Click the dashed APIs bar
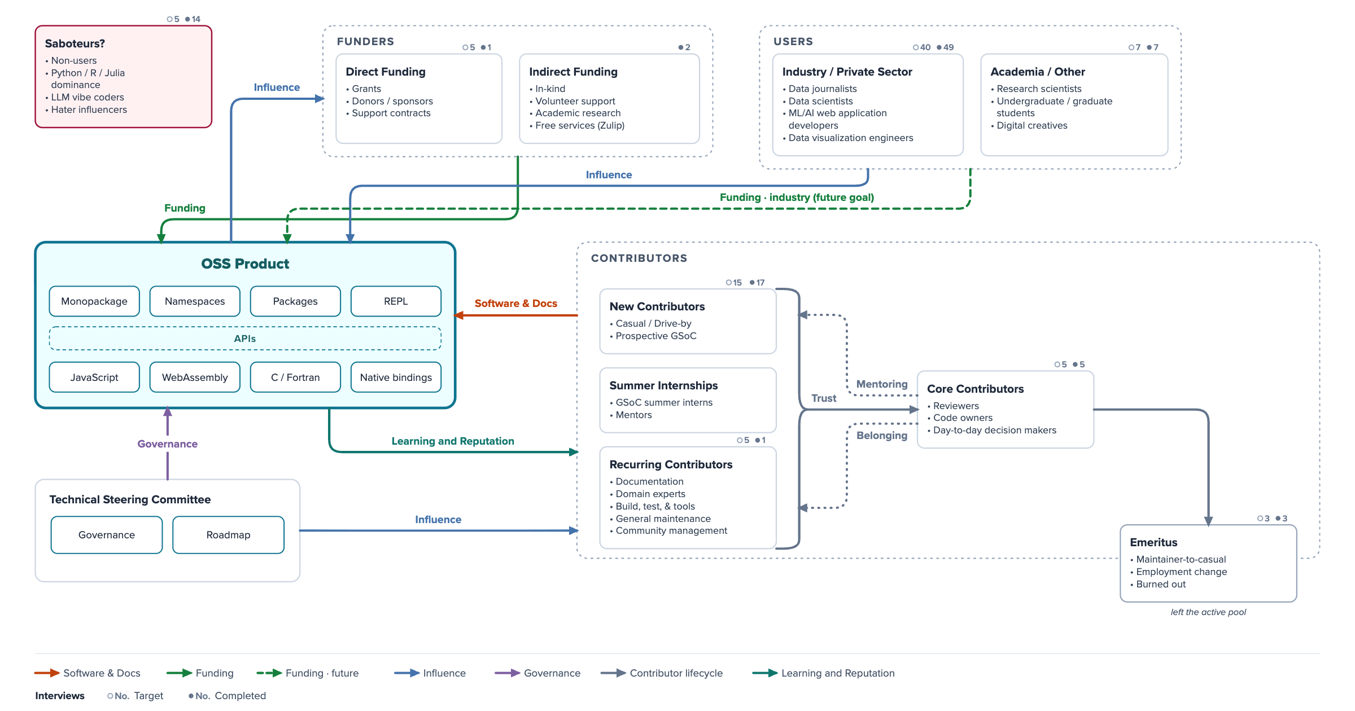This screenshot has height=711, width=1355. coord(245,339)
